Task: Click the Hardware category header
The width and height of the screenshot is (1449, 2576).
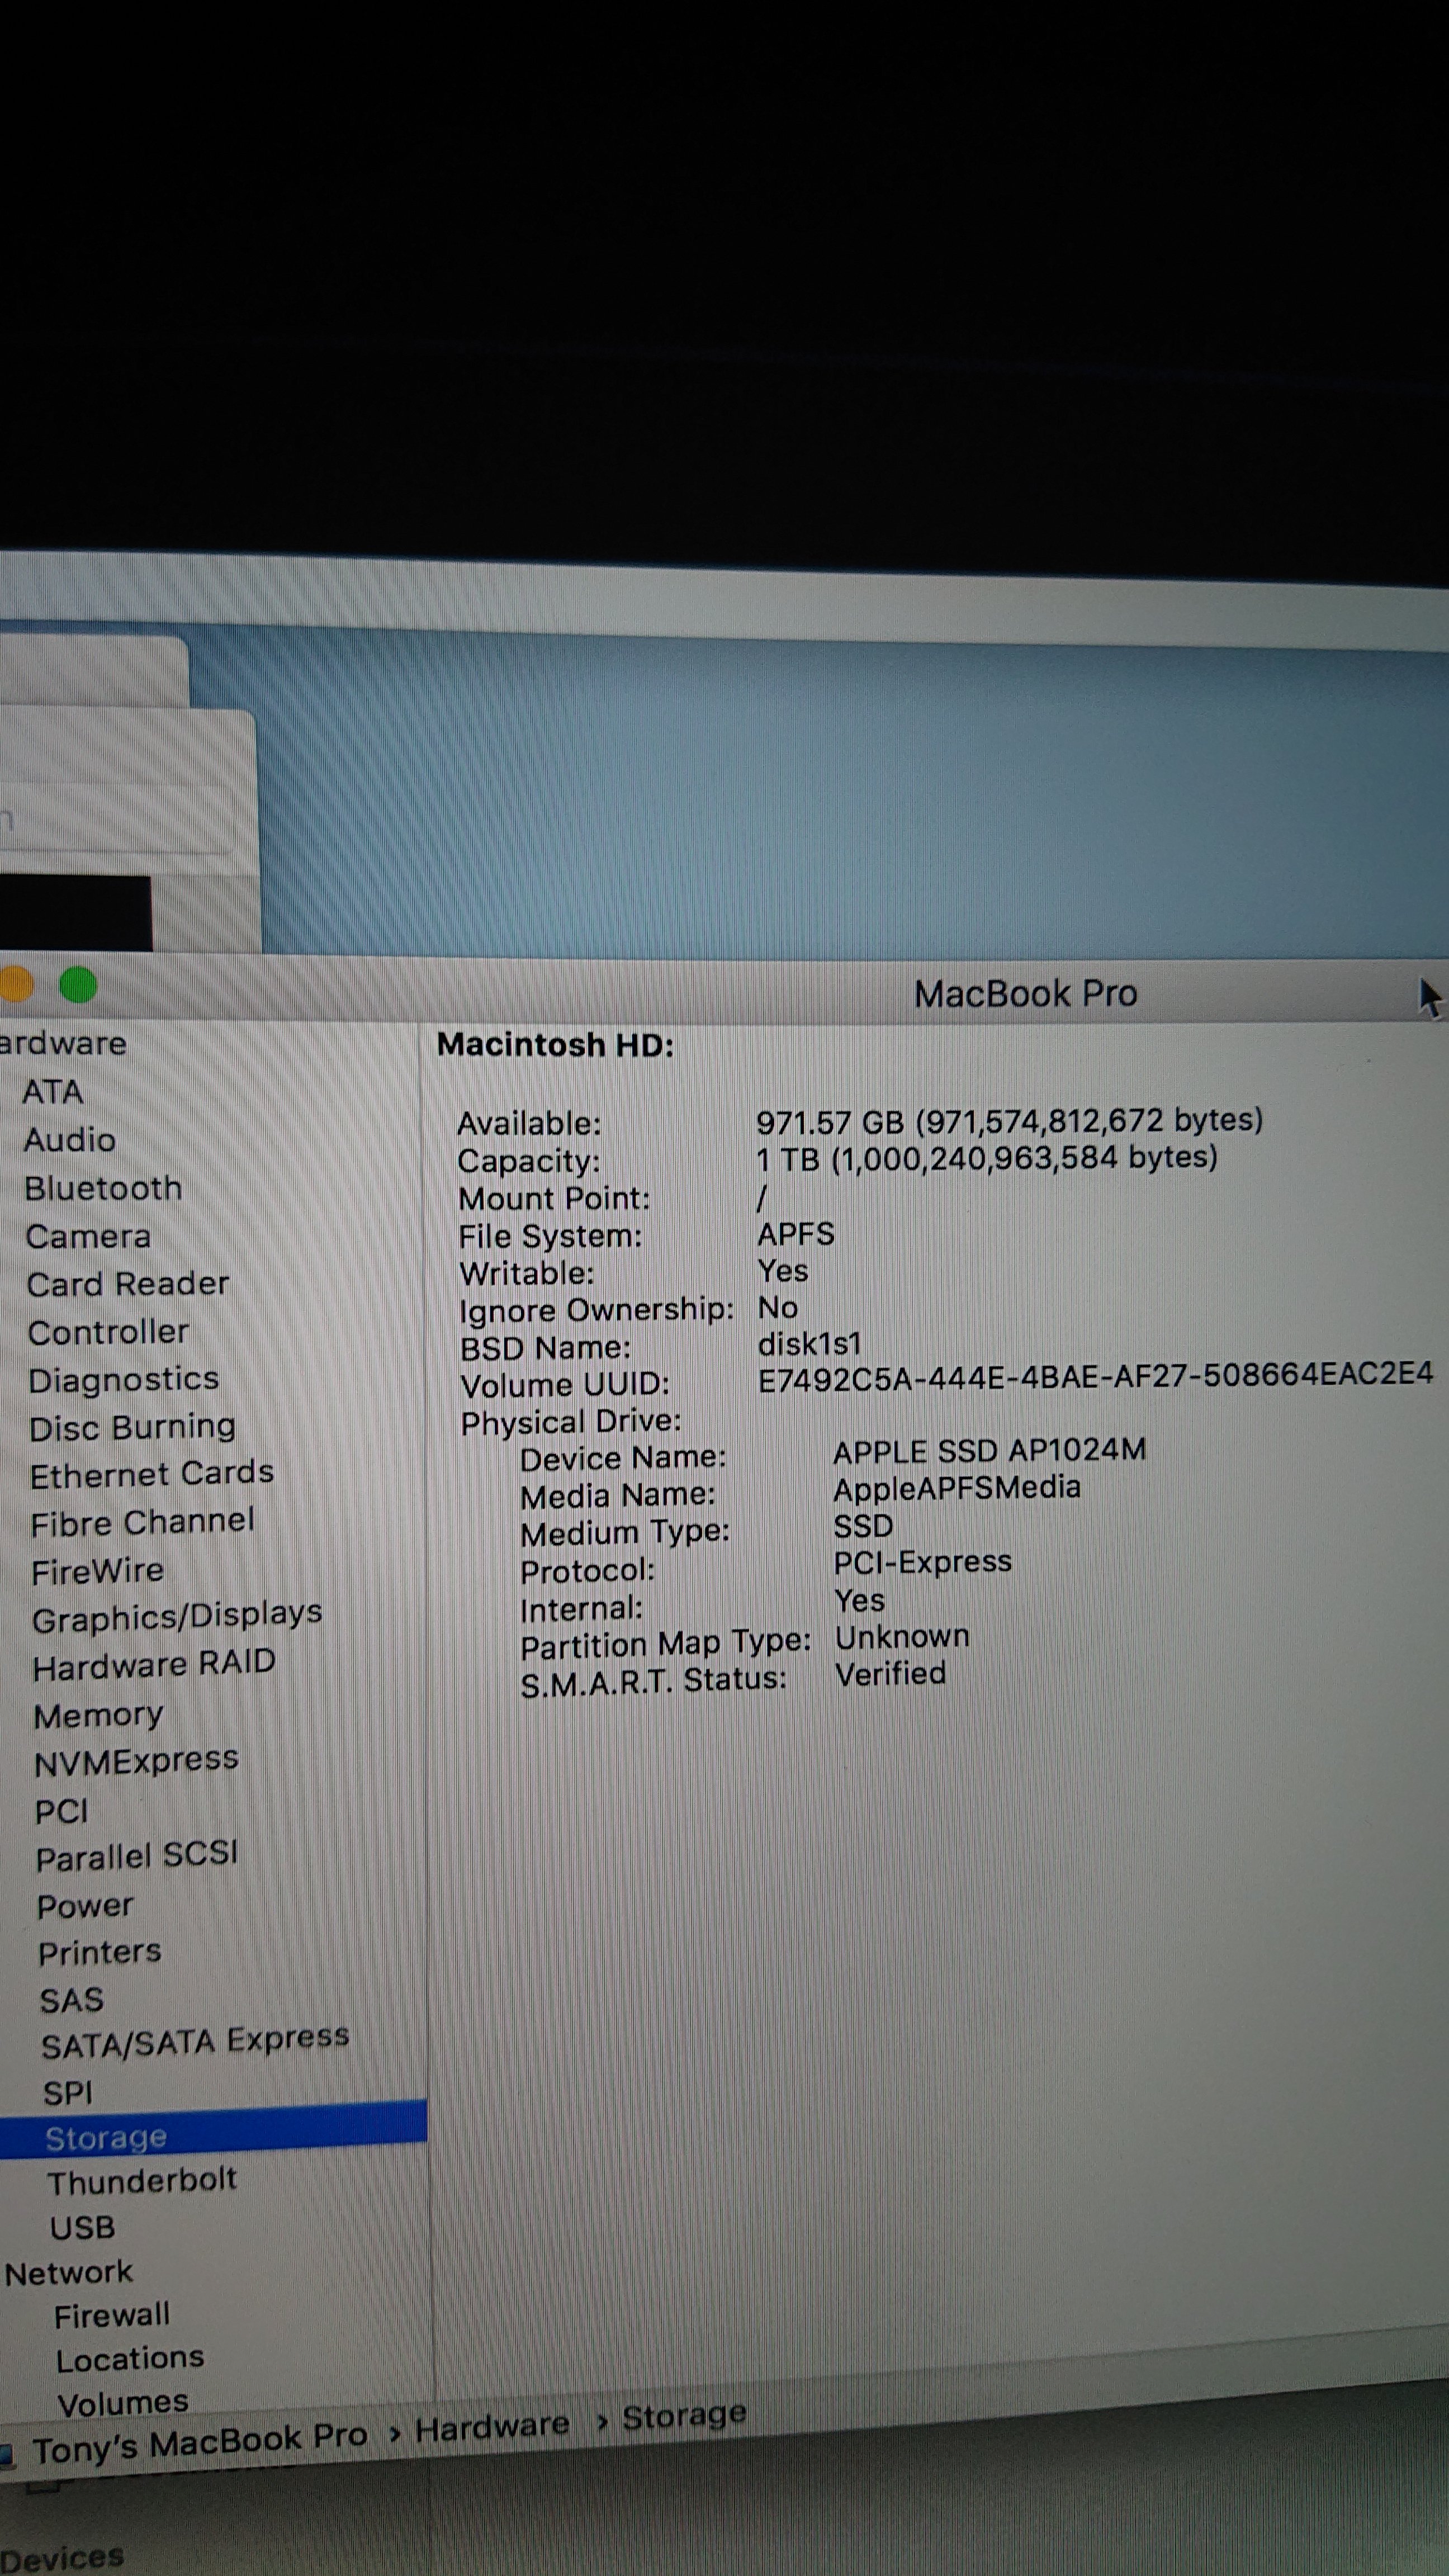Action: (x=63, y=1043)
